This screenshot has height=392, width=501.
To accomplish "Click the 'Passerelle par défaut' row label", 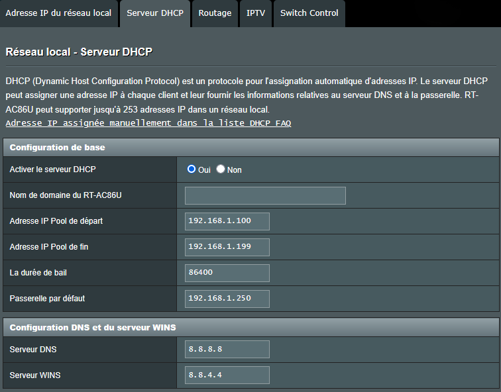I will click(x=47, y=299).
